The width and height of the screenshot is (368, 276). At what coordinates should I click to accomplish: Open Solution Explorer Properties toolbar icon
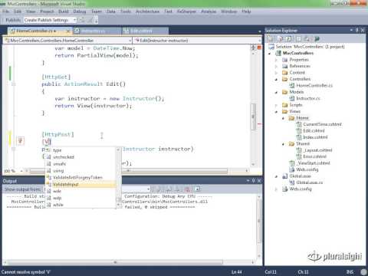[x=270, y=39]
